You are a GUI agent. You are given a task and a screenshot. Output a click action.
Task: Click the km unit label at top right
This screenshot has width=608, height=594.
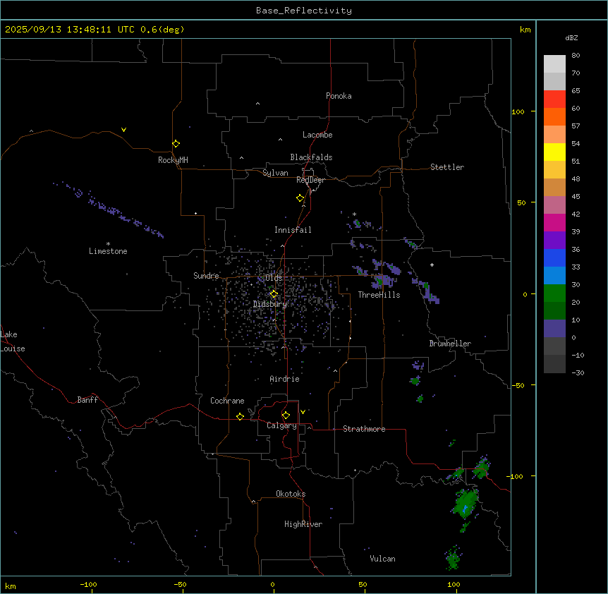point(525,30)
